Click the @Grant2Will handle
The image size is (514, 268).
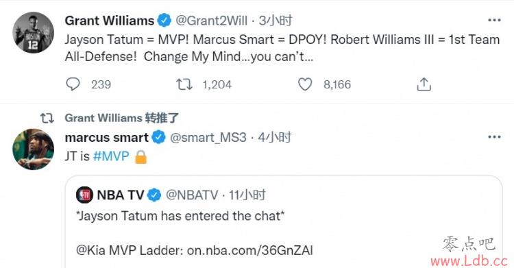click(212, 21)
